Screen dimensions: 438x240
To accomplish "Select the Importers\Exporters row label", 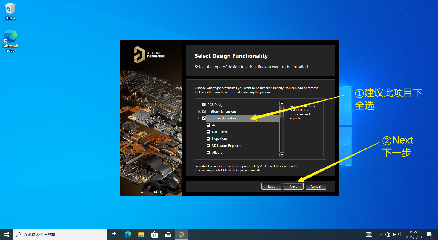I will point(222,118).
